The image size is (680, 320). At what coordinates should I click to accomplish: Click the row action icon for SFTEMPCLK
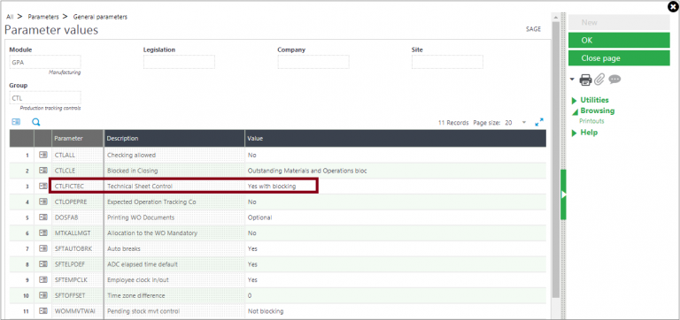coord(42,279)
